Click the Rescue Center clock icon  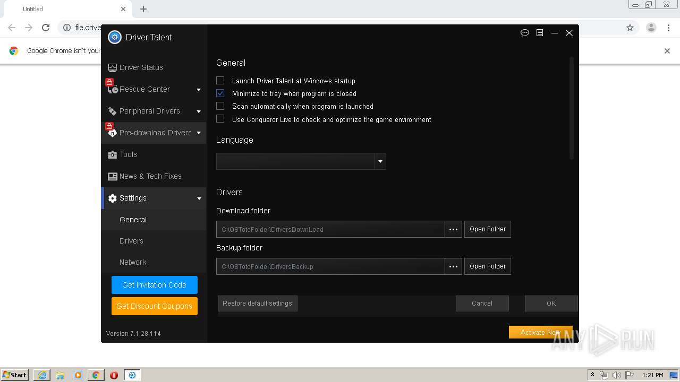[x=113, y=90]
